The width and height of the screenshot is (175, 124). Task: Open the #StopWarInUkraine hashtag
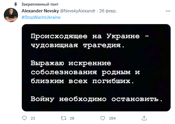click(41, 17)
